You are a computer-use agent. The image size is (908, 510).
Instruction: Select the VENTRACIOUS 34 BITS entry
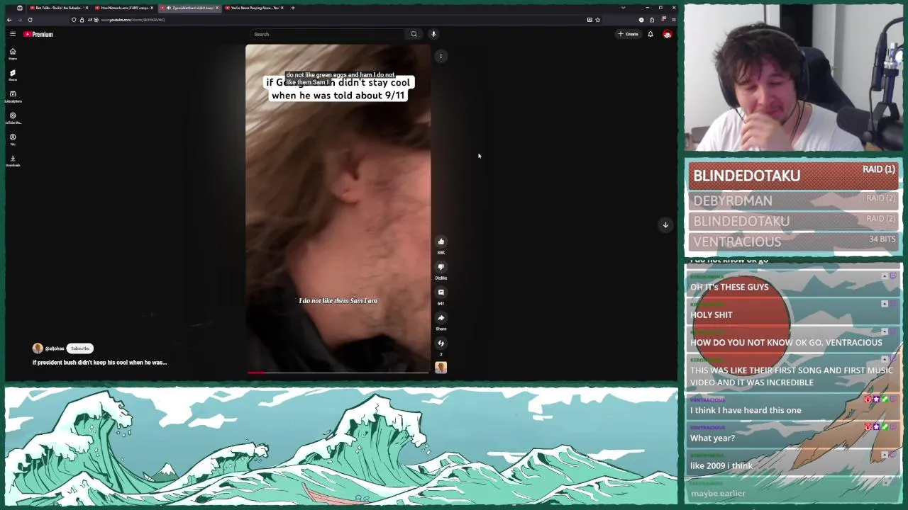tap(793, 242)
